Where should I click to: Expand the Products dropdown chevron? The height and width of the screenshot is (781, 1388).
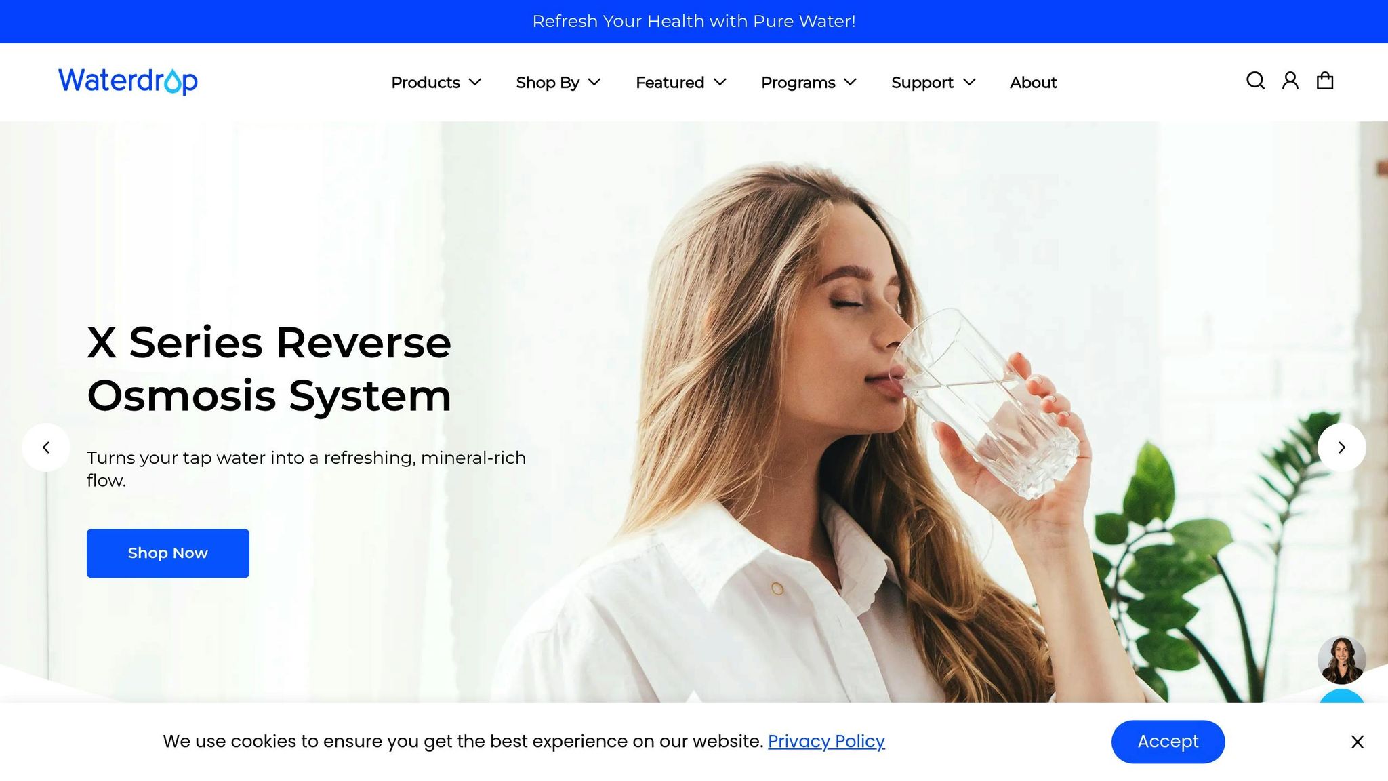[475, 82]
